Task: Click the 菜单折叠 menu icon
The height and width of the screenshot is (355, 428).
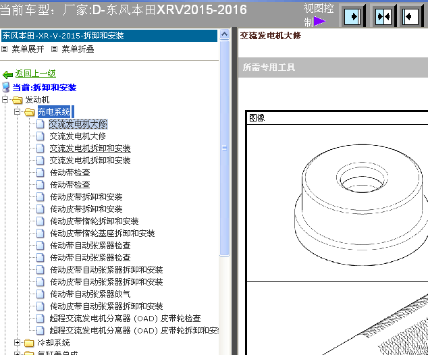Action: click(54, 49)
